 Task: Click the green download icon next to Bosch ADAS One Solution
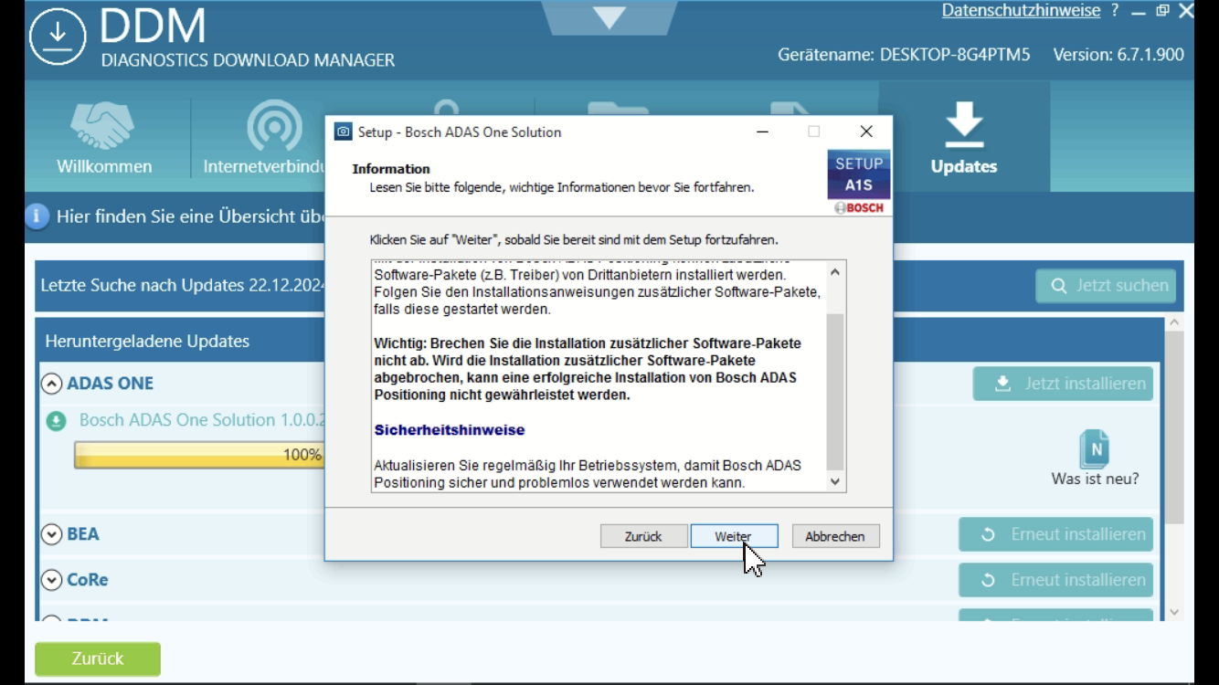57,421
